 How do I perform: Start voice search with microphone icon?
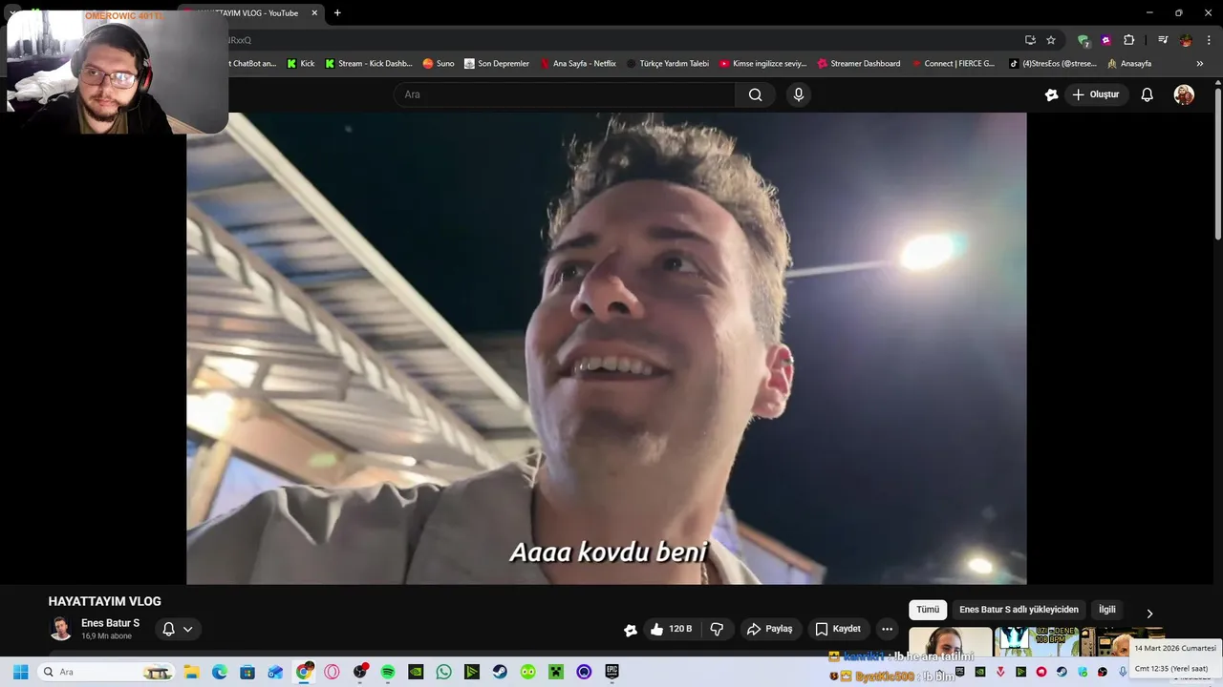(x=799, y=94)
